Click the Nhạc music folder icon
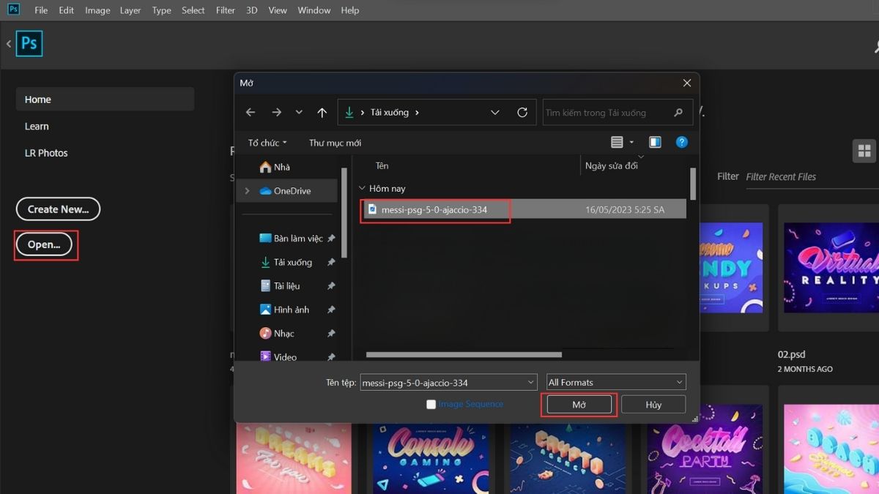This screenshot has width=879, height=494. point(265,334)
